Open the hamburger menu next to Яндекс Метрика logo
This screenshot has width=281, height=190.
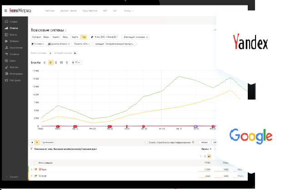(6, 11)
